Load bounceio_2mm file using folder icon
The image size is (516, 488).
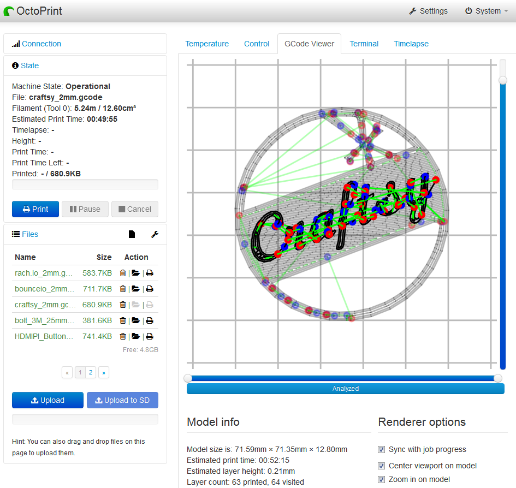135,289
